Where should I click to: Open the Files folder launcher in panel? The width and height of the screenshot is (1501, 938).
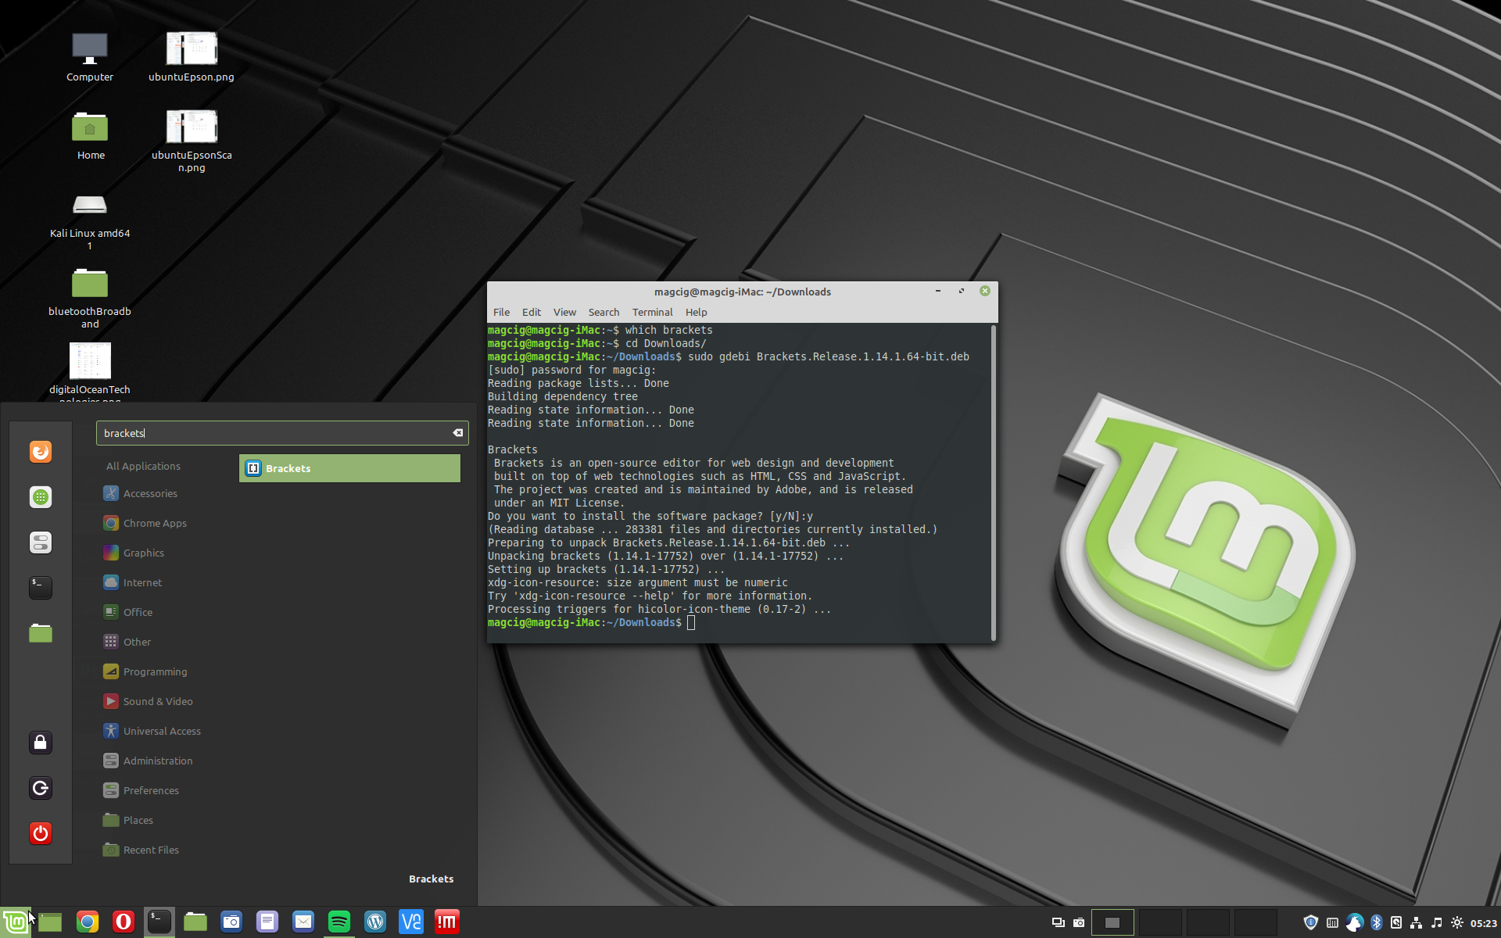click(x=195, y=922)
